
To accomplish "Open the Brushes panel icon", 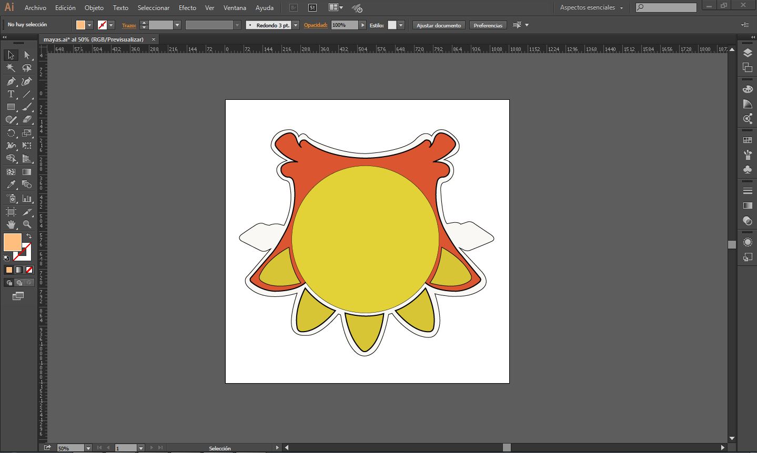I will pos(748,155).
